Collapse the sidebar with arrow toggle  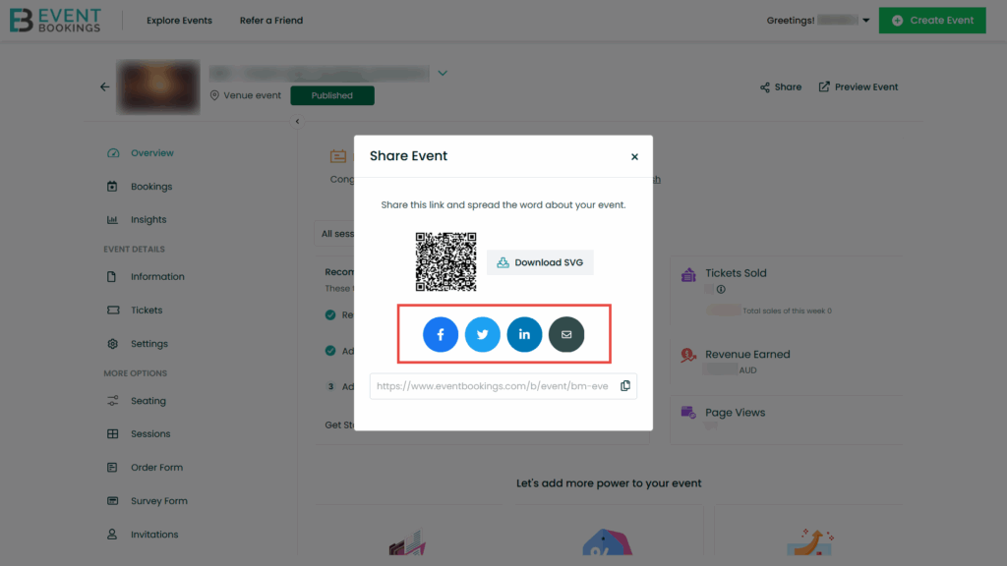(x=297, y=121)
